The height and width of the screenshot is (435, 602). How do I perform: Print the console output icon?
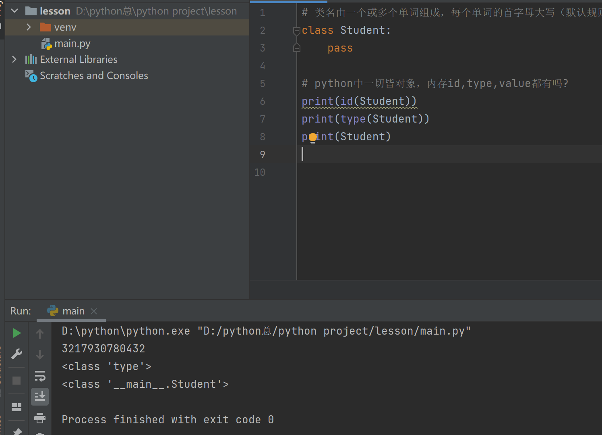(x=40, y=418)
